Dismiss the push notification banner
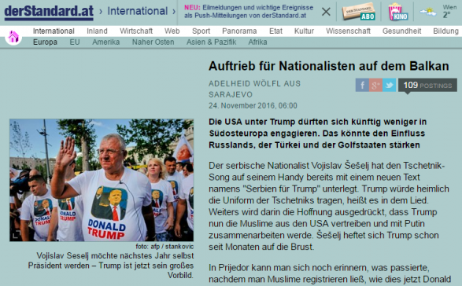This screenshot has width=462, height=286. click(x=326, y=12)
